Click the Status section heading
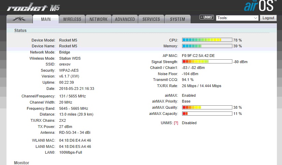This screenshot has height=165, width=282. (x=20, y=30)
